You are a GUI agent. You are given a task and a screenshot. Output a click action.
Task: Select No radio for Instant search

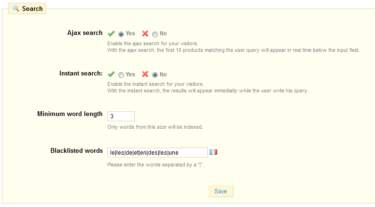click(155, 75)
